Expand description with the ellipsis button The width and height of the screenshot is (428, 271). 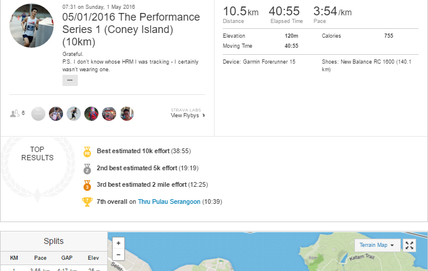(70, 81)
